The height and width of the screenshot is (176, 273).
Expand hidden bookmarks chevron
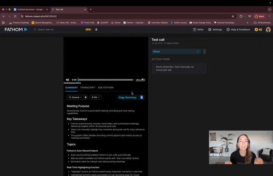pyautogui.click(x=247, y=23)
